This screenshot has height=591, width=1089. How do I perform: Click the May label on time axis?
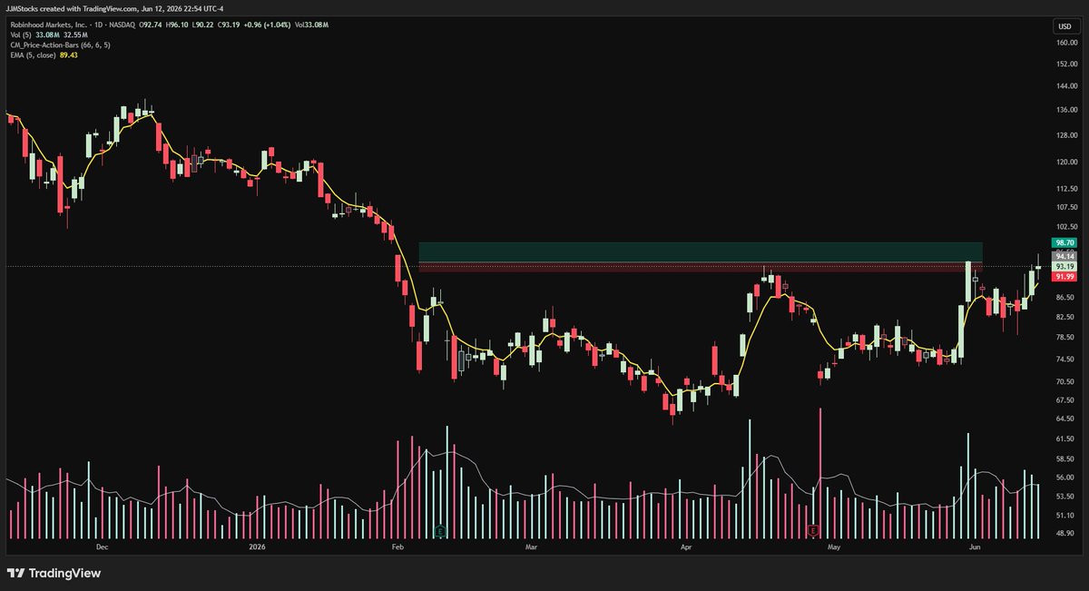click(832, 547)
